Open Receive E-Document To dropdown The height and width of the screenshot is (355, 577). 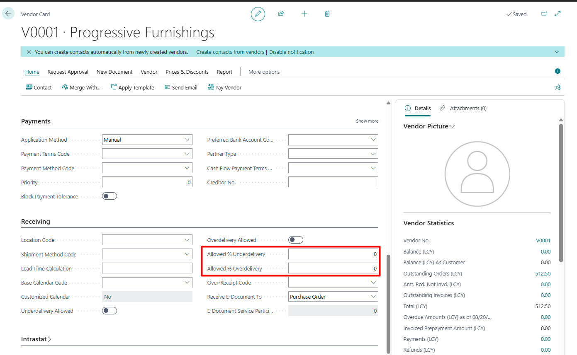(x=333, y=297)
